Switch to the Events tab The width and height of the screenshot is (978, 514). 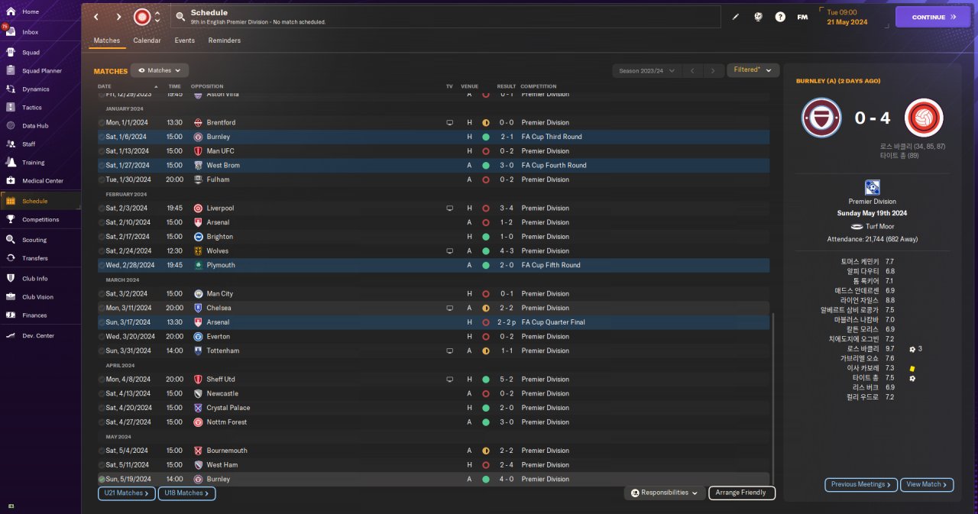(x=184, y=40)
